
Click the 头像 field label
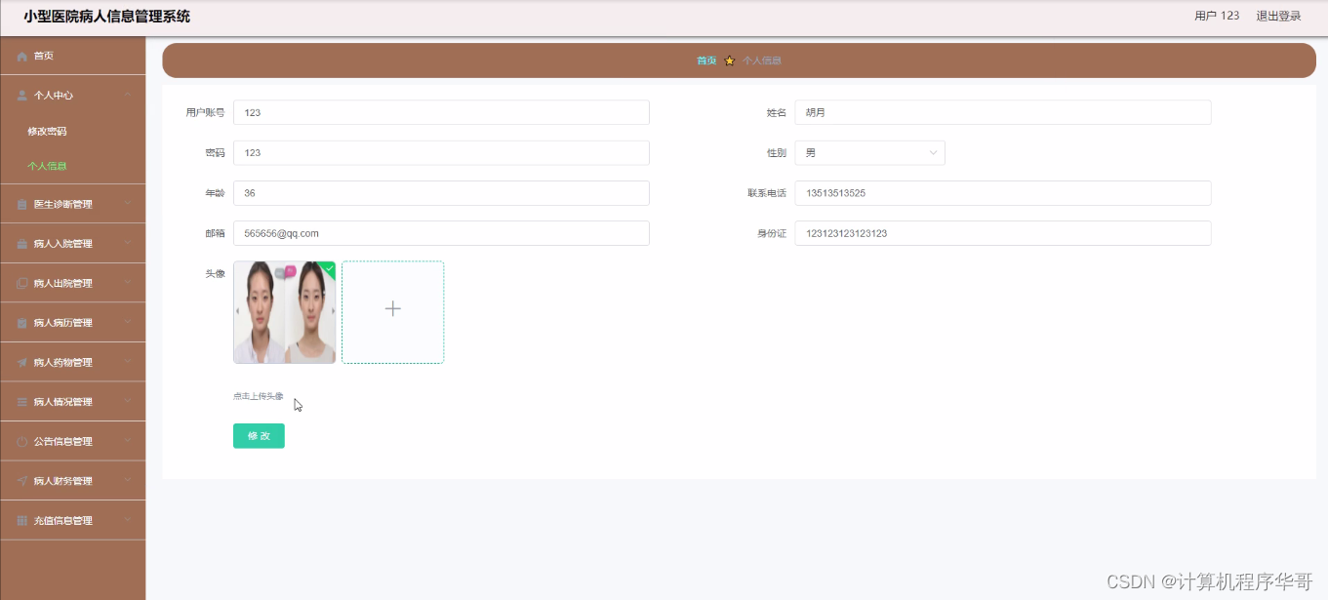215,274
